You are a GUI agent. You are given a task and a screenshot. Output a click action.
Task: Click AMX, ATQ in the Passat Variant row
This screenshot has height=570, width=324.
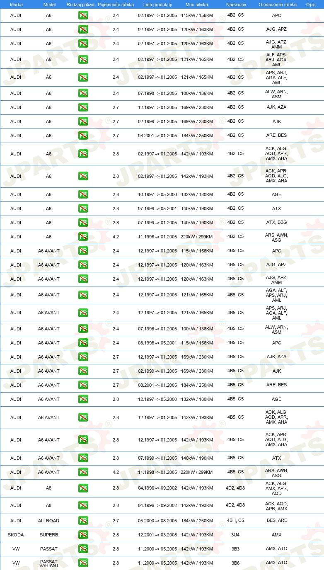click(277, 563)
